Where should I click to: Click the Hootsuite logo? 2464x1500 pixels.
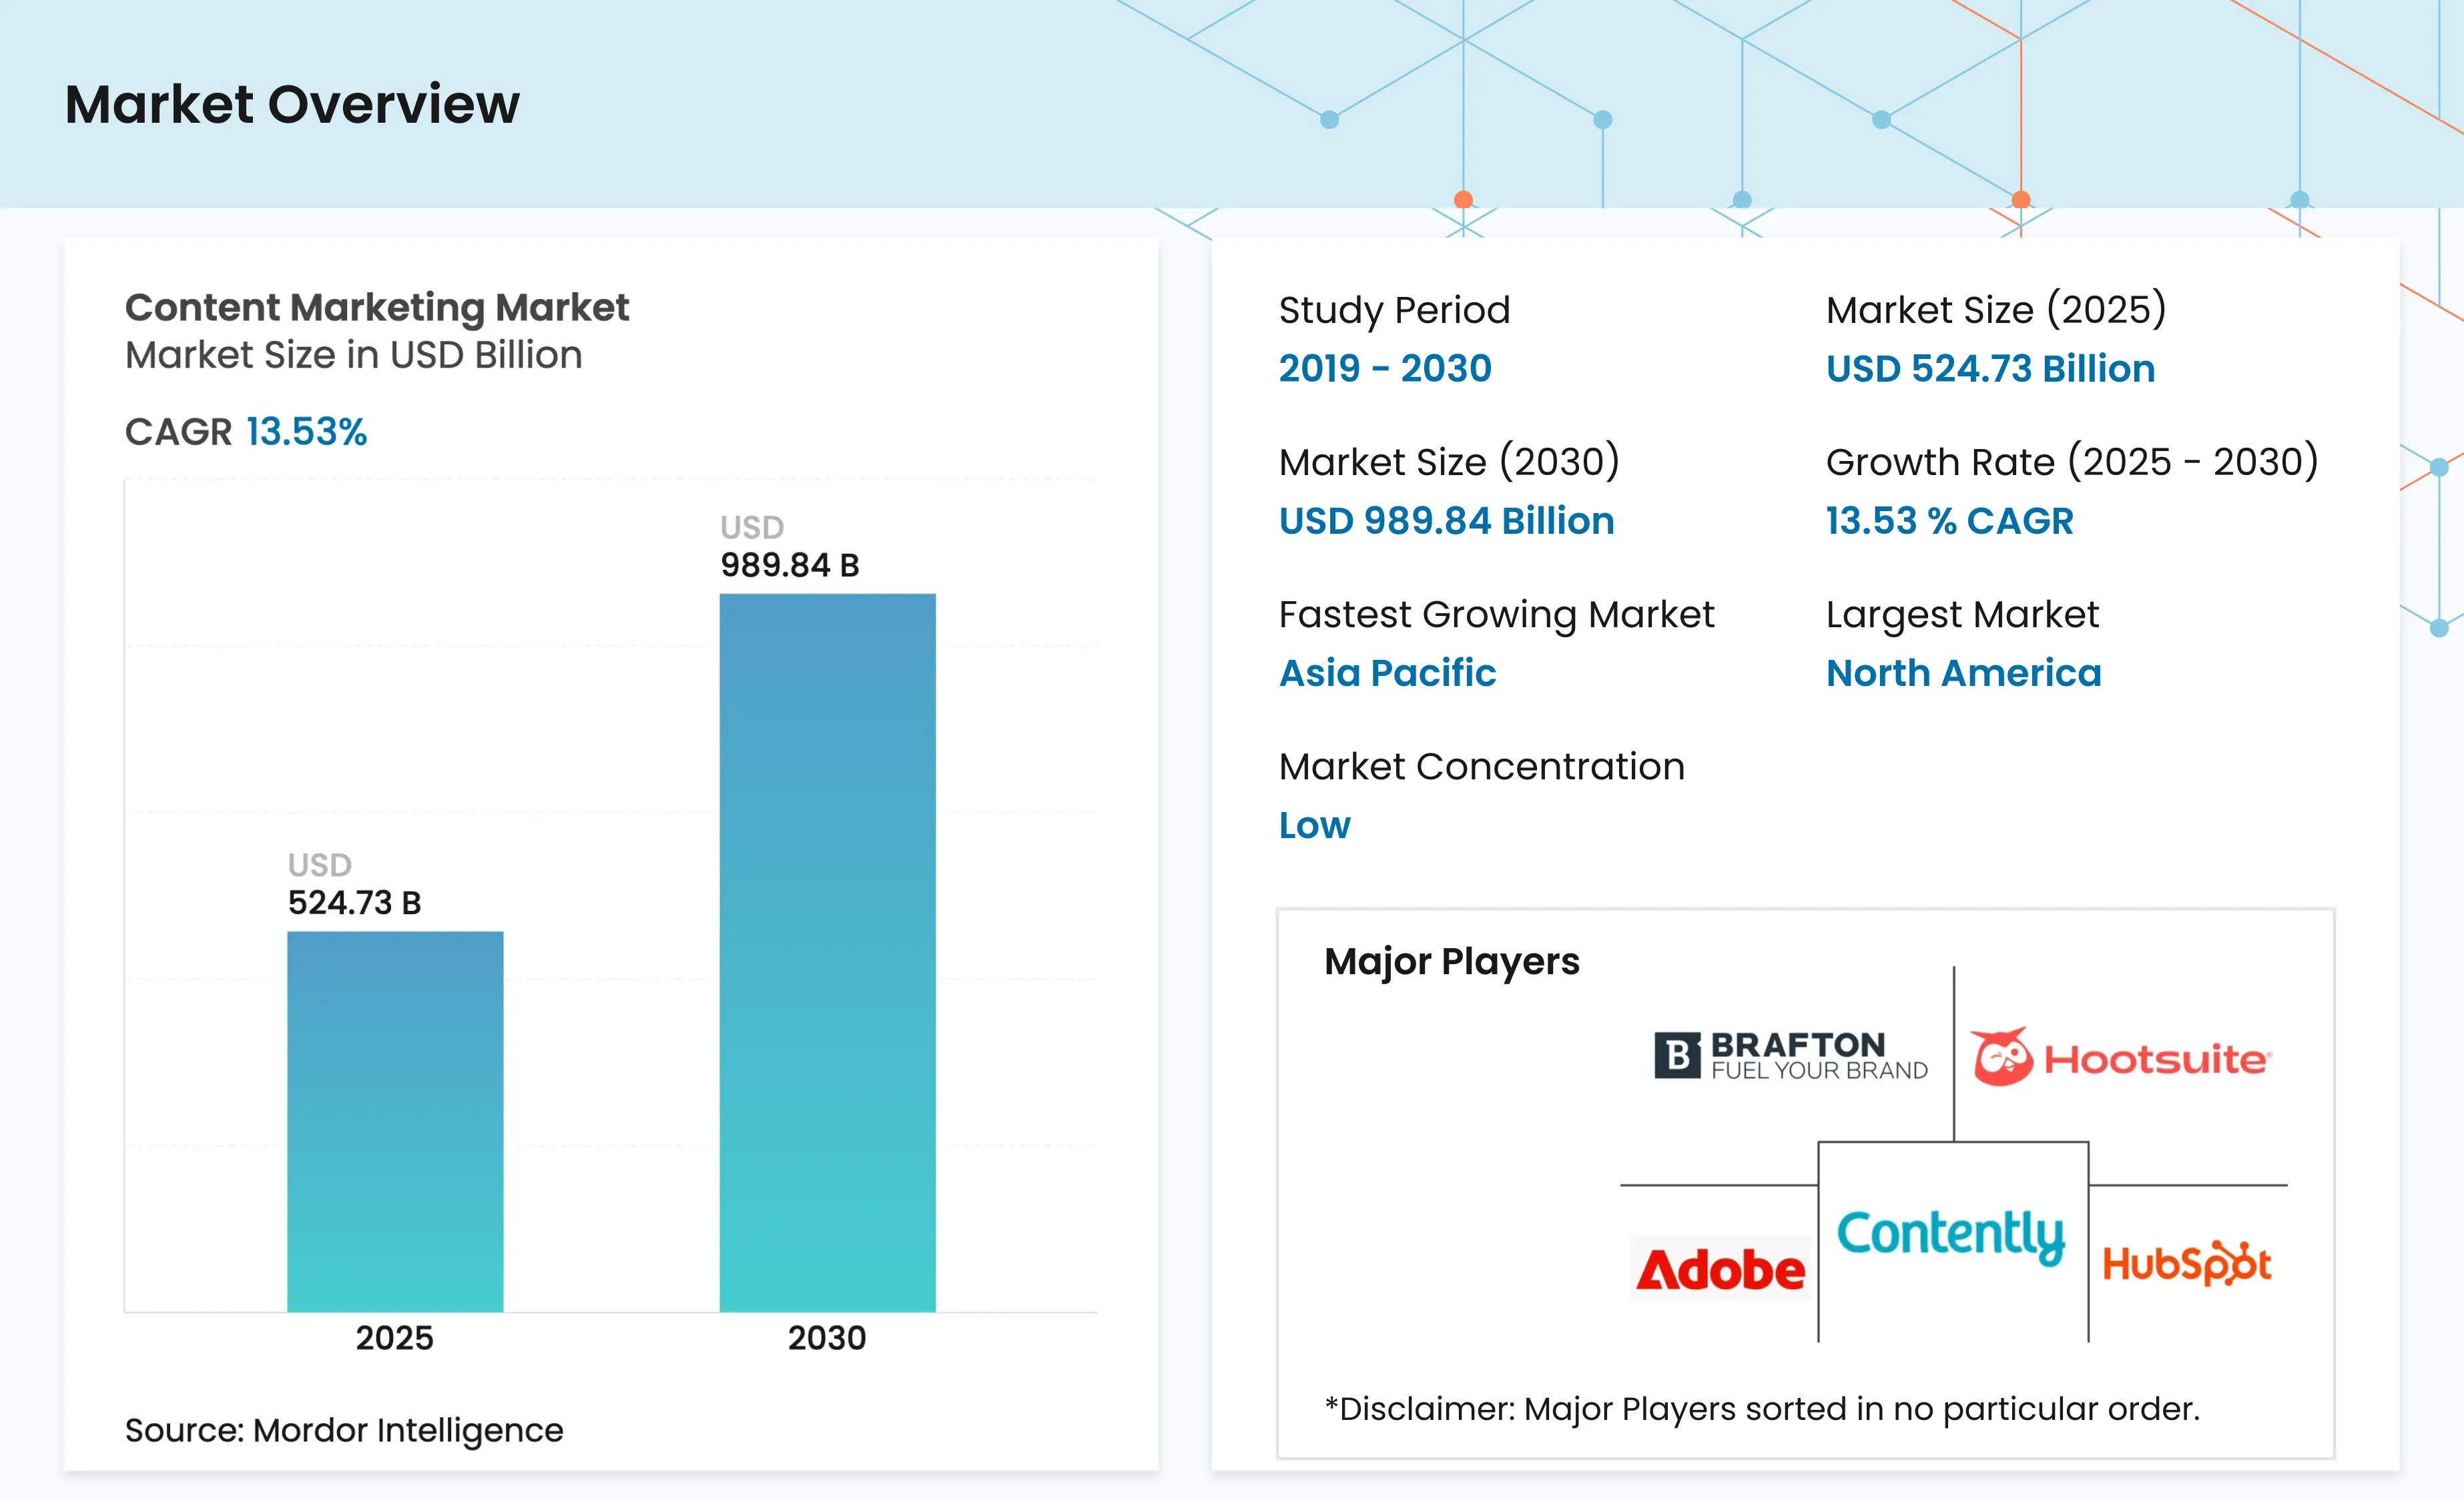click(x=2122, y=1057)
